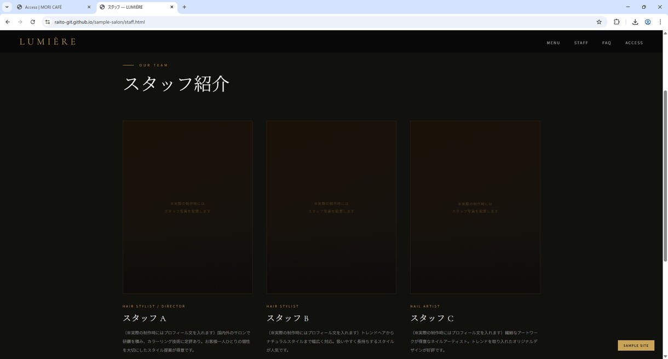Click the スタッフ A name heading
668x359 pixels.
click(x=145, y=318)
